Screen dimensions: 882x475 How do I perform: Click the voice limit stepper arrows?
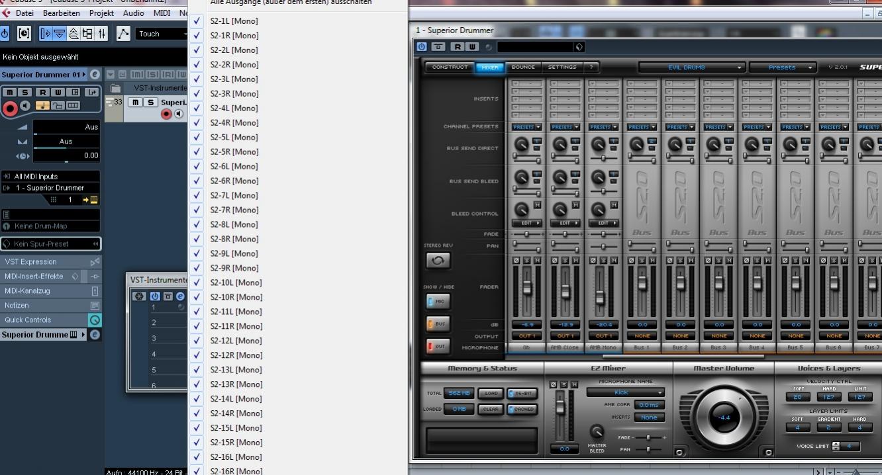836,446
